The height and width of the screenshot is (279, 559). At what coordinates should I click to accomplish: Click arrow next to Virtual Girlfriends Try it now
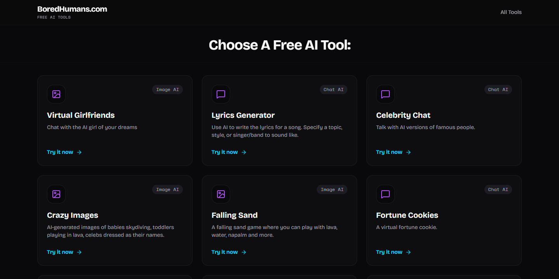(79, 152)
